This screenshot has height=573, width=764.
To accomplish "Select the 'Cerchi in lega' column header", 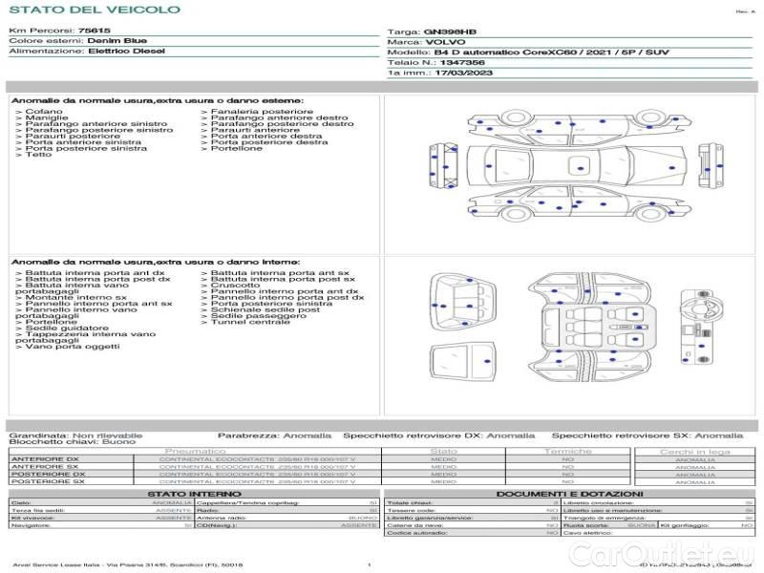I will click(694, 451).
